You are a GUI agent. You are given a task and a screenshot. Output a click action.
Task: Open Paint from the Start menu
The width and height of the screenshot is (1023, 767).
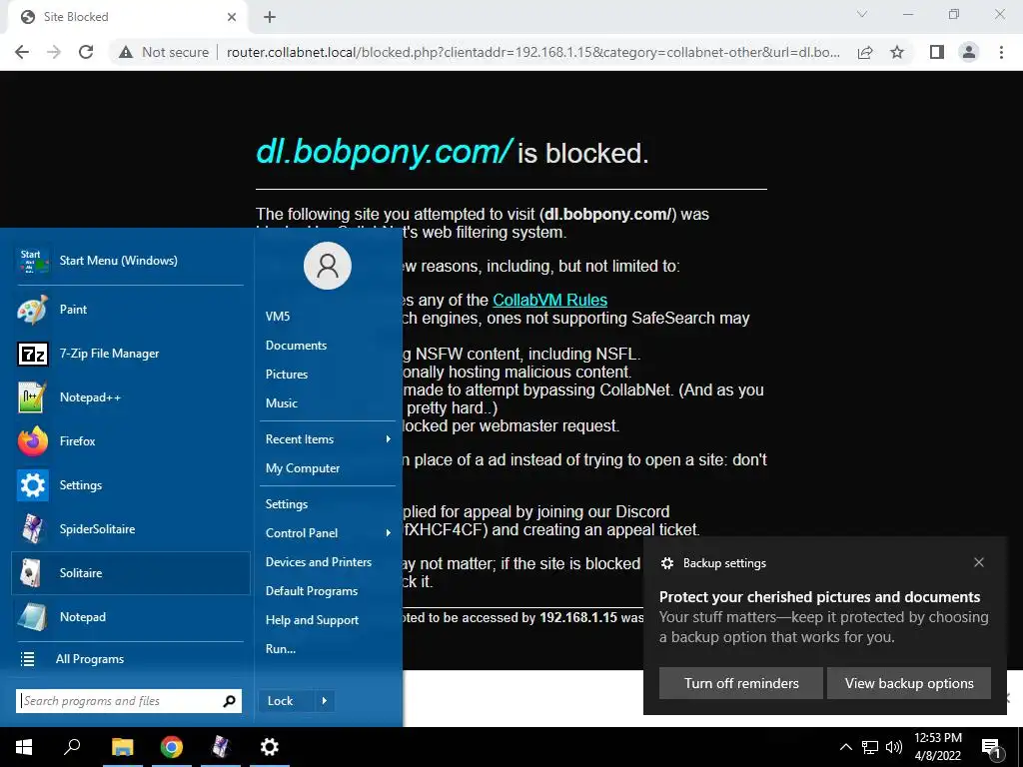tap(131, 310)
